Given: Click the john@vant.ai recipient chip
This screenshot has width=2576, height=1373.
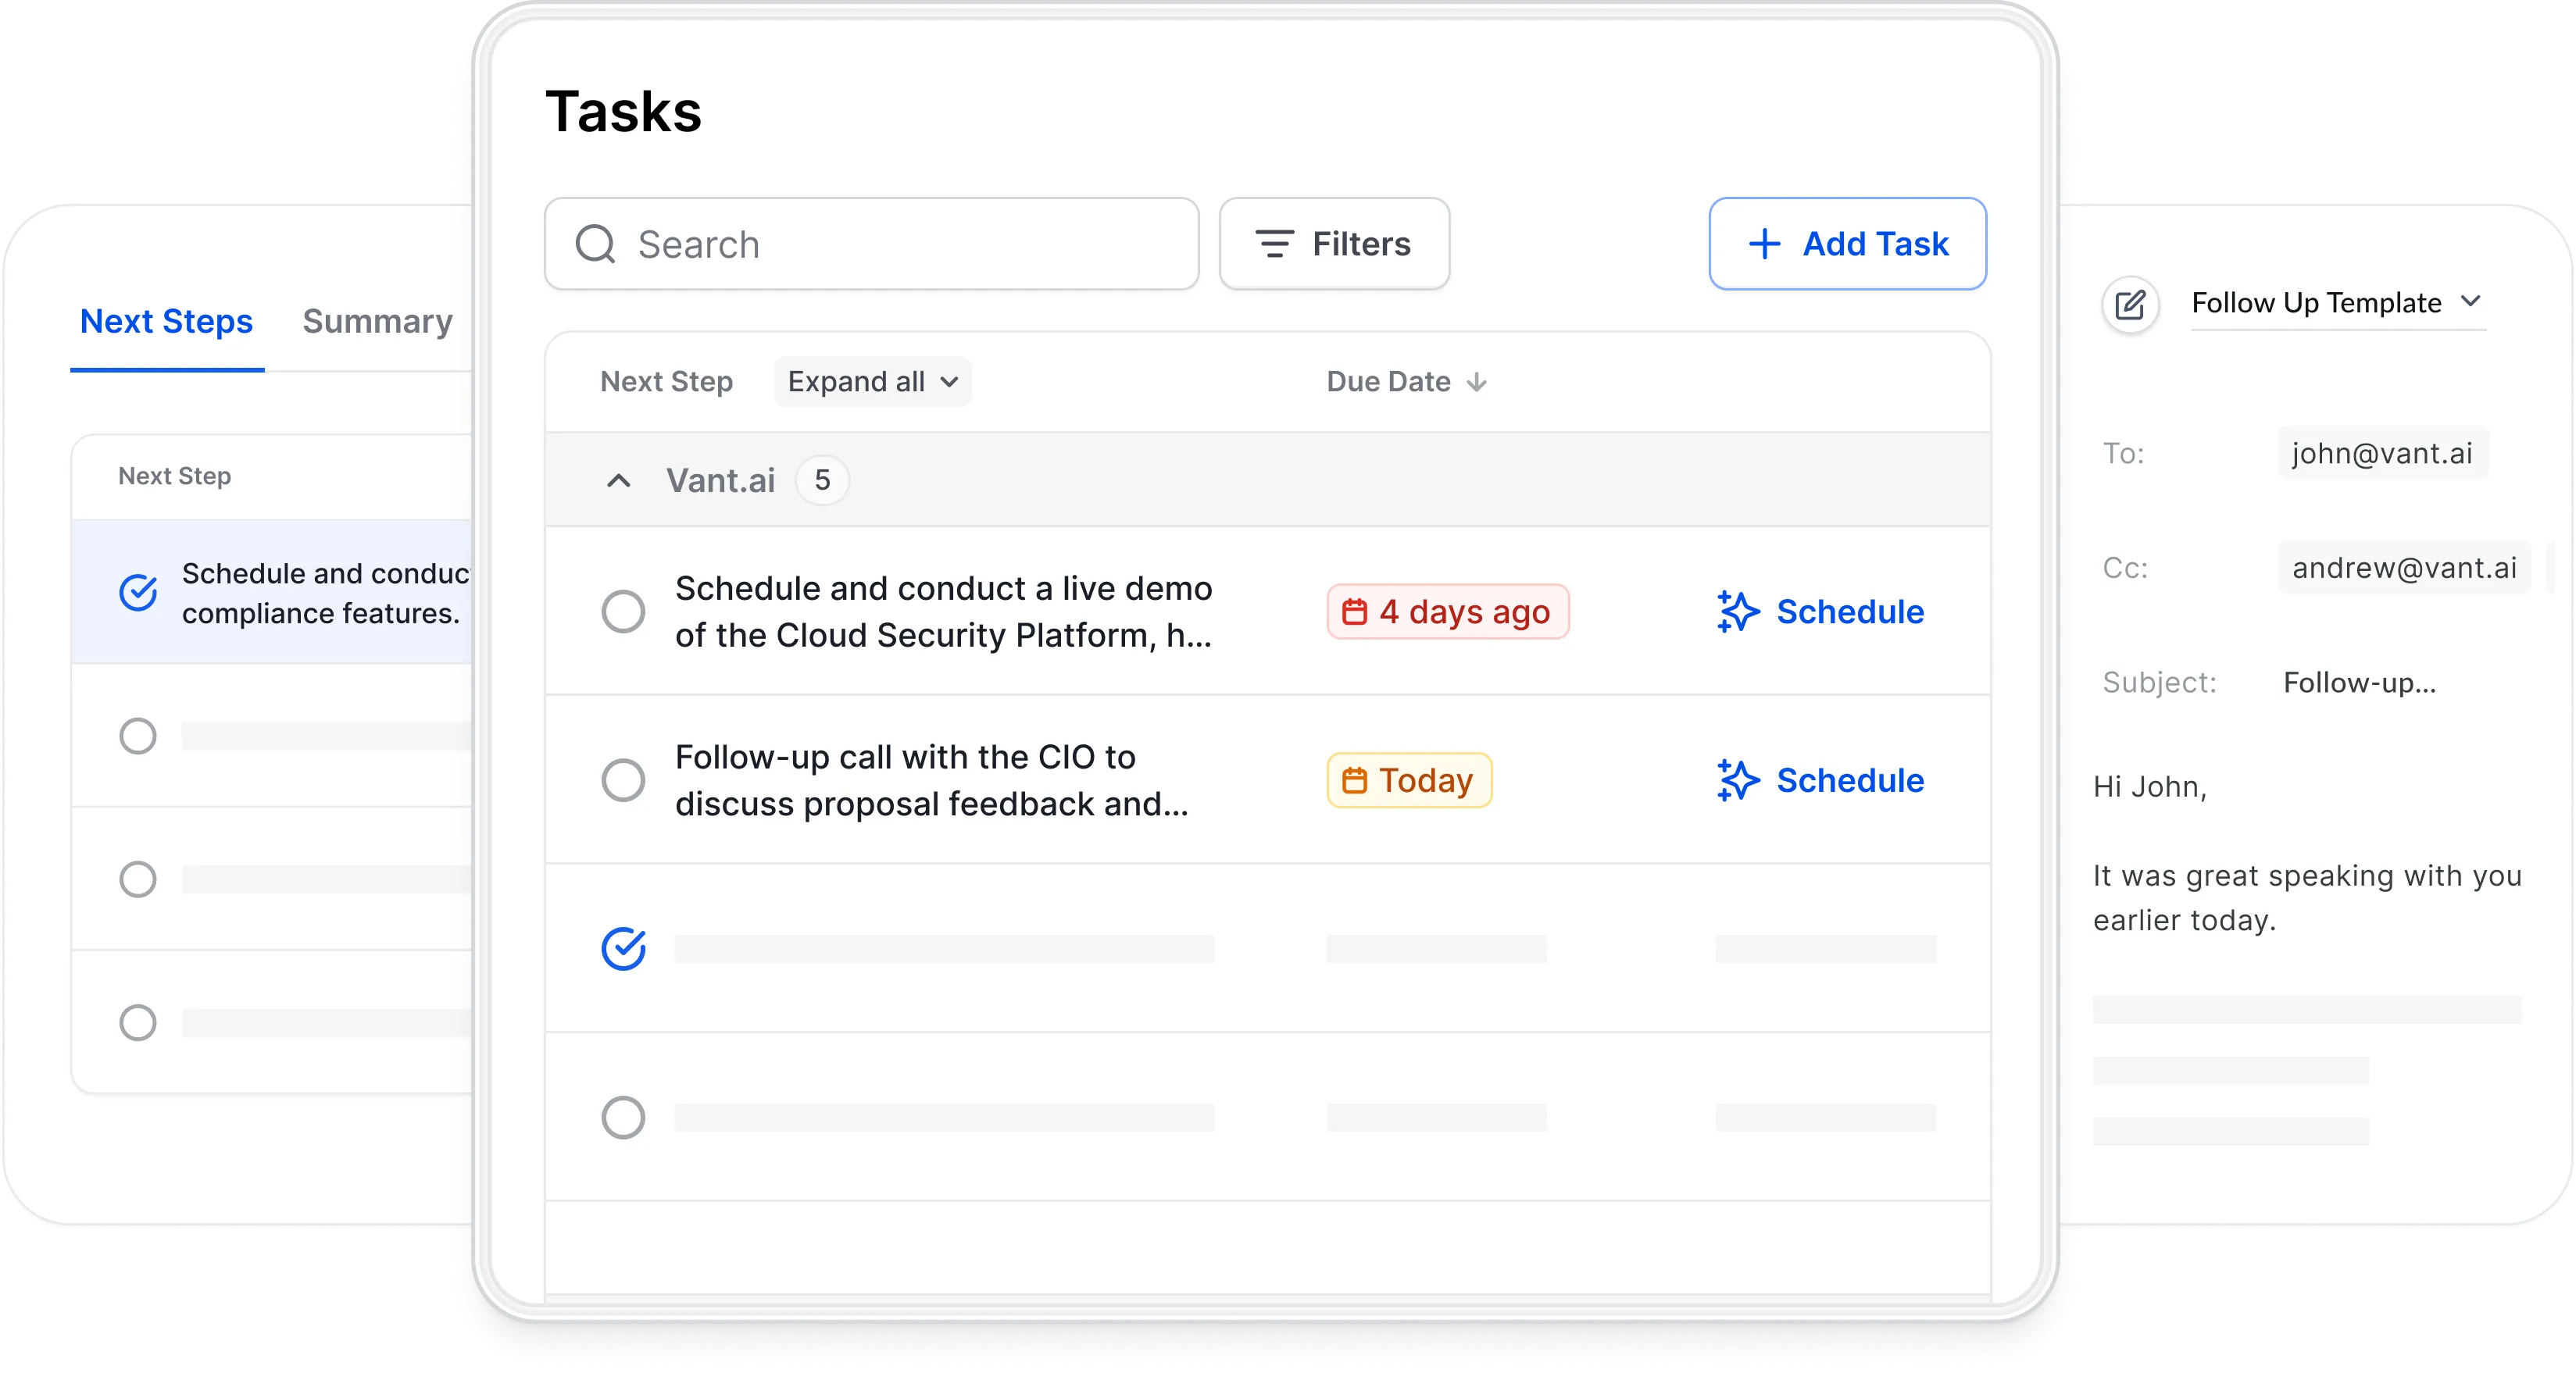Looking at the screenshot, I should pos(2383,454).
